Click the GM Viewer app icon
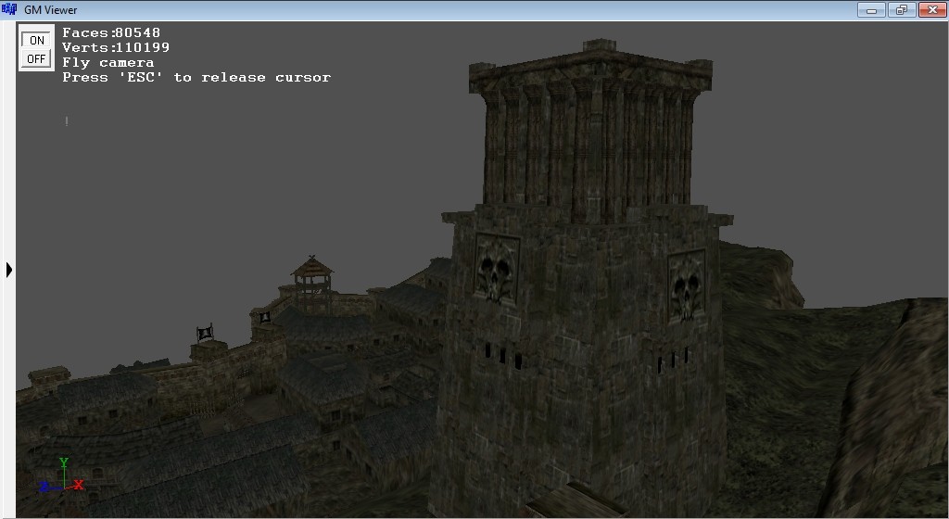Viewport: 949px width, 519px height. click(9, 9)
